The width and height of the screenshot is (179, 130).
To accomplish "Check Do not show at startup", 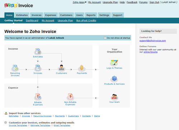I will (105, 38).
